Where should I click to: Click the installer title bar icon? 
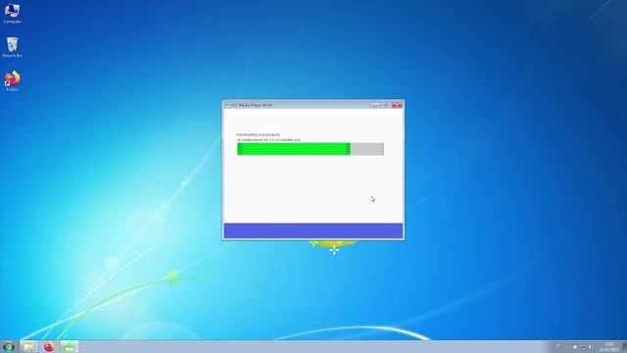point(226,105)
